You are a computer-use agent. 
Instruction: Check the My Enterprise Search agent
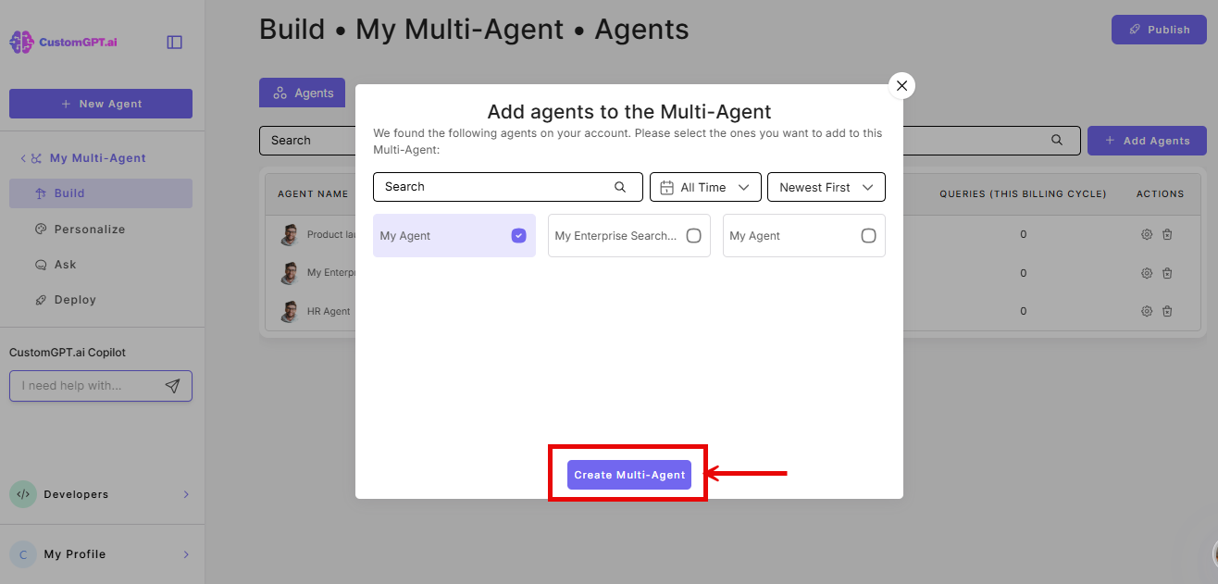[x=693, y=235]
